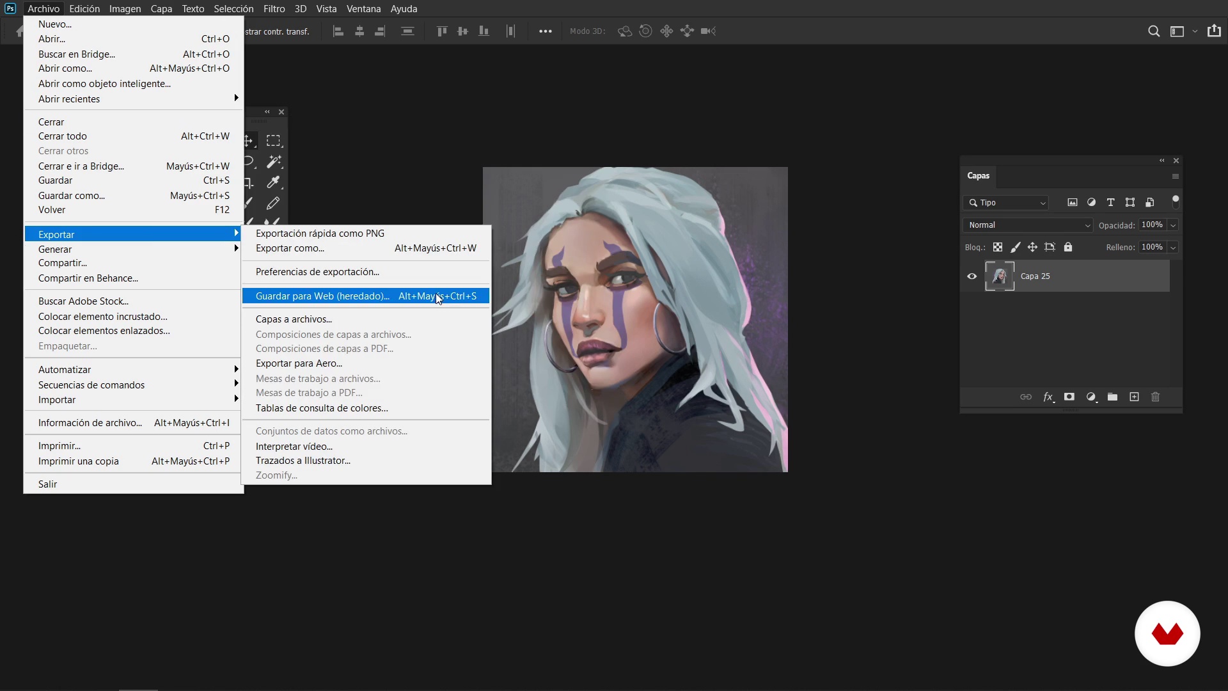This screenshot has width=1228, height=691.
Task: Expand the Importar submenu
Action: pyautogui.click(x=133, y=400)
